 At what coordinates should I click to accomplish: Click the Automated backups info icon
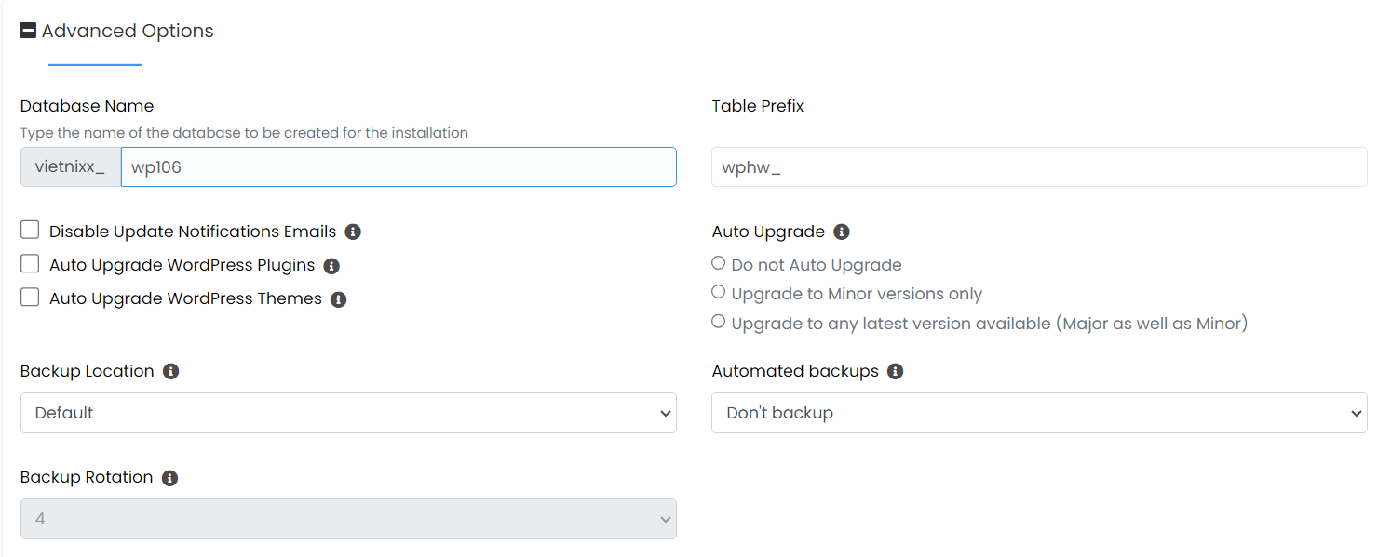coord(895,371)
